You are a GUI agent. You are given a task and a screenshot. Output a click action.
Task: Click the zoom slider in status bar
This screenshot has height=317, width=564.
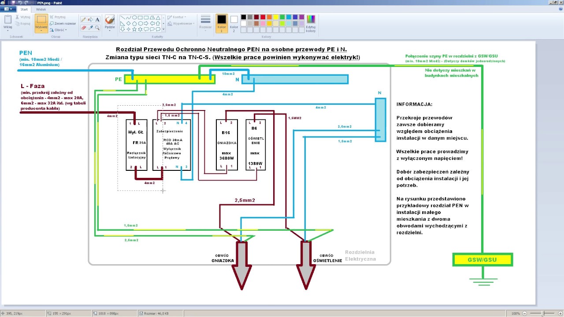[x=542, y=313]
